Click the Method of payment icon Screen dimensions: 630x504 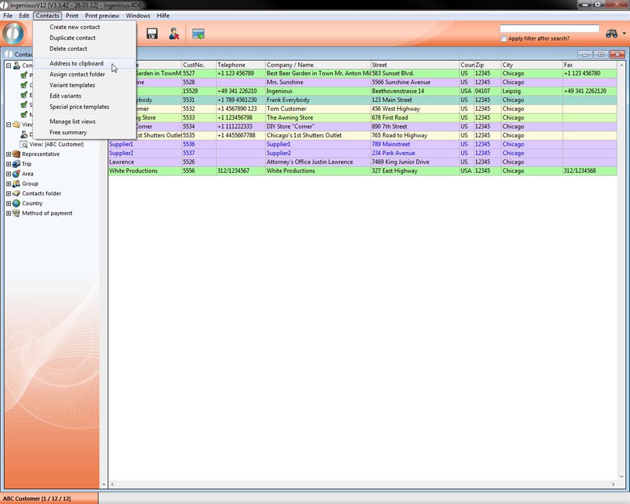pos(17,213)
